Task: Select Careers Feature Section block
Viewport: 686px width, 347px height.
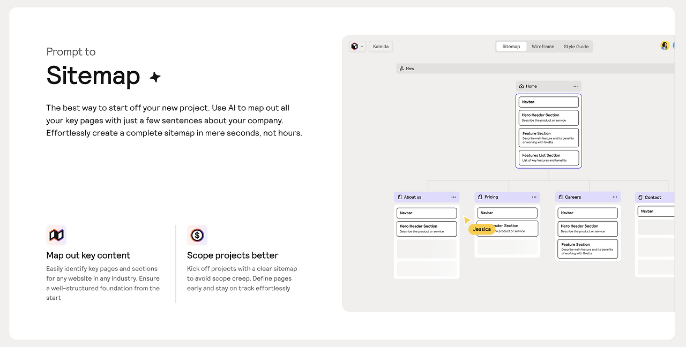Action: 587,249
